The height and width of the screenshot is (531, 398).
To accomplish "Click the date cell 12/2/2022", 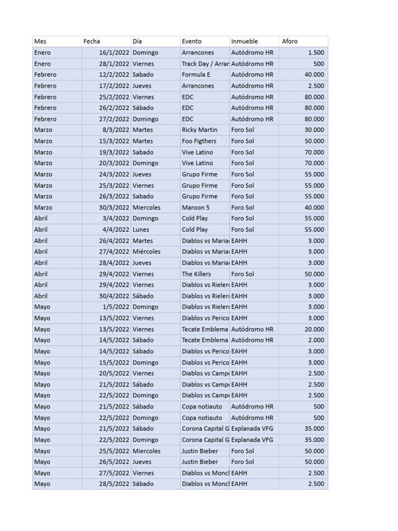I will pyautogui.click(x=106, y=75).
